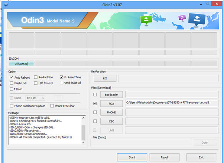Toggle the Phone EFS Clear checkbox
This screenshot has height=163, width=223.
click(x=52, y=106)
